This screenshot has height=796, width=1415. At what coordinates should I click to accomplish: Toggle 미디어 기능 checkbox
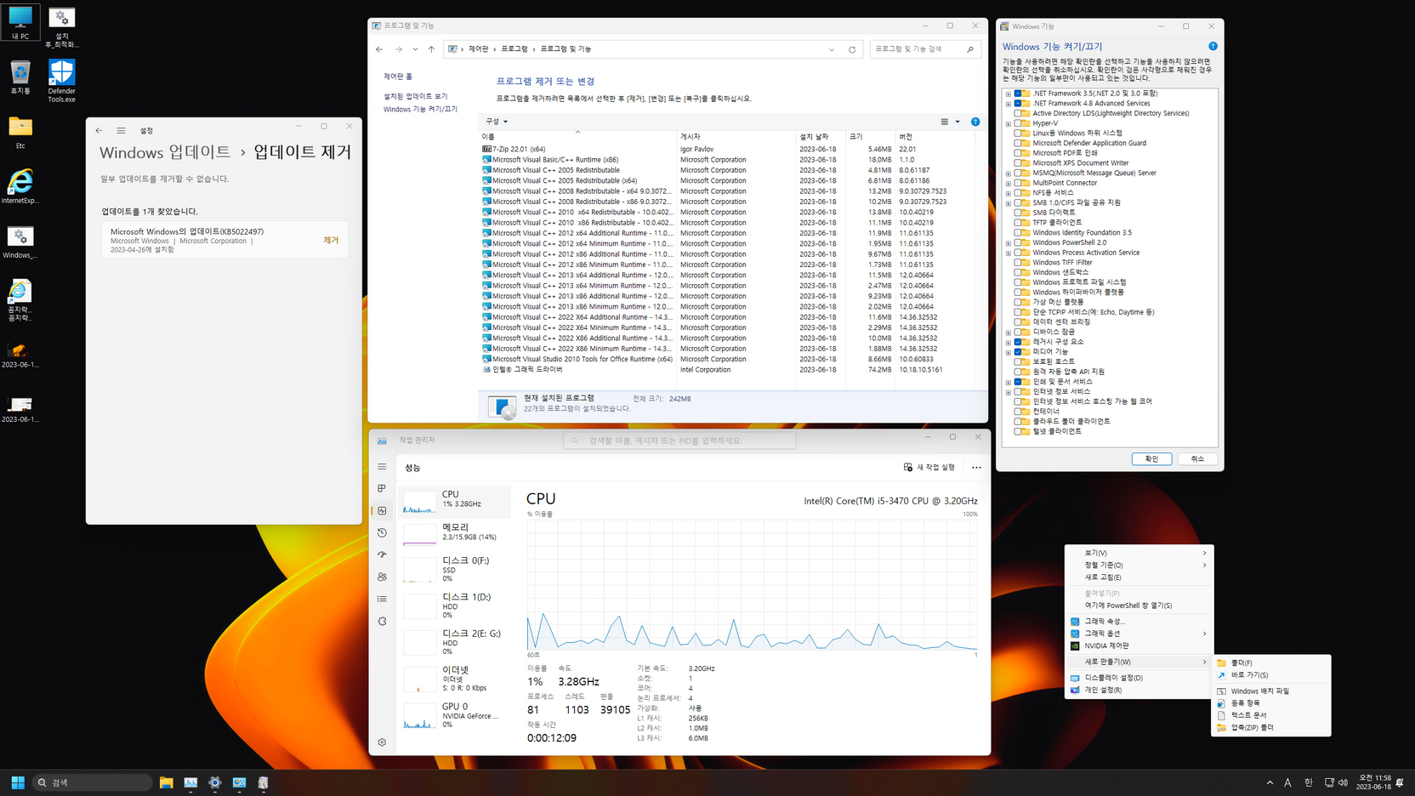(1018, 352)
